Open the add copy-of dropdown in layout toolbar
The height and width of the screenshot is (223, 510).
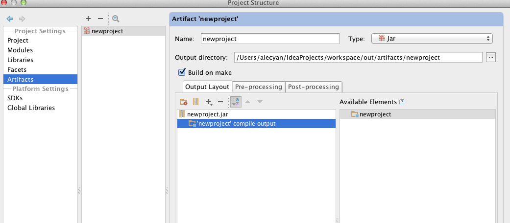coord(209,102)
